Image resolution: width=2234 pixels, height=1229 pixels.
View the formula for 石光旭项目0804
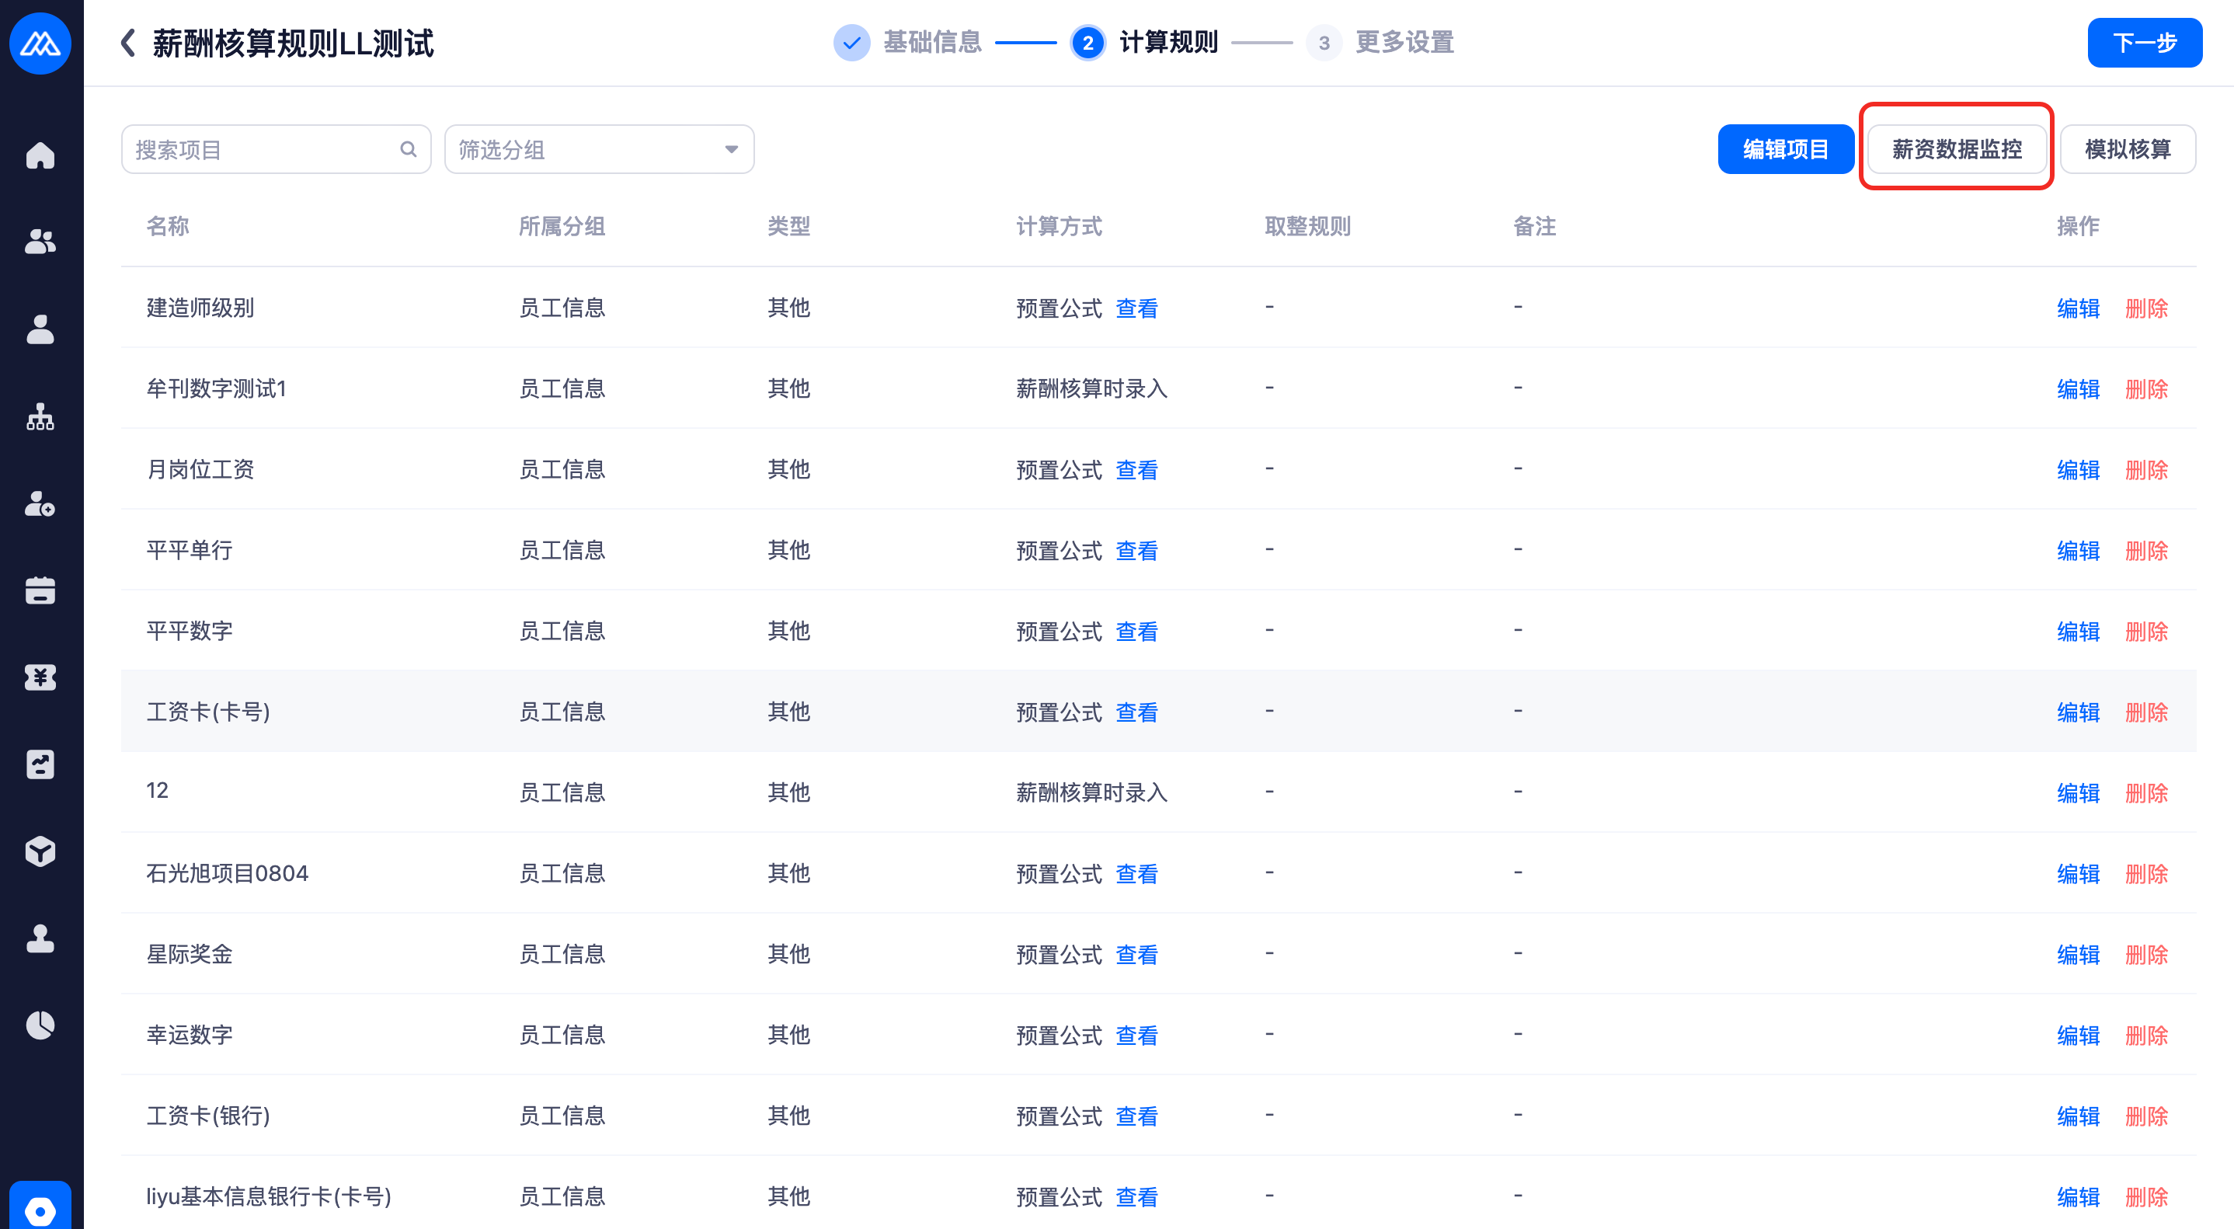click(x=1136, y=872)
